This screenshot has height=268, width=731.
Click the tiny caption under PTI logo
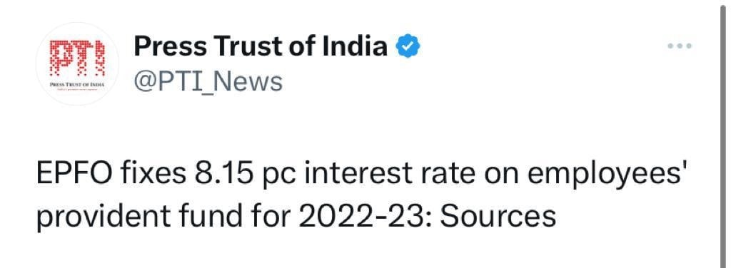click(x=77, y=86)
